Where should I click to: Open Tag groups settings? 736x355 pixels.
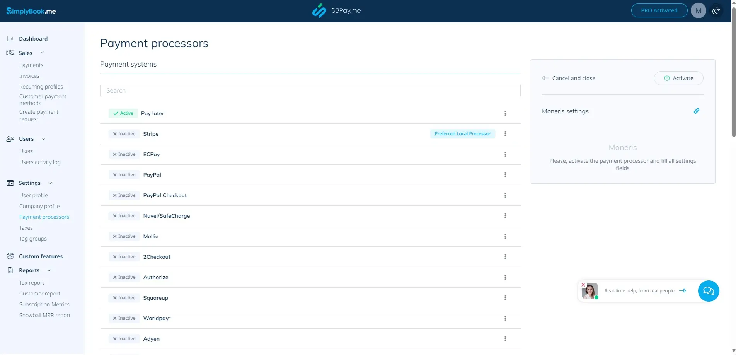(33, 239)
